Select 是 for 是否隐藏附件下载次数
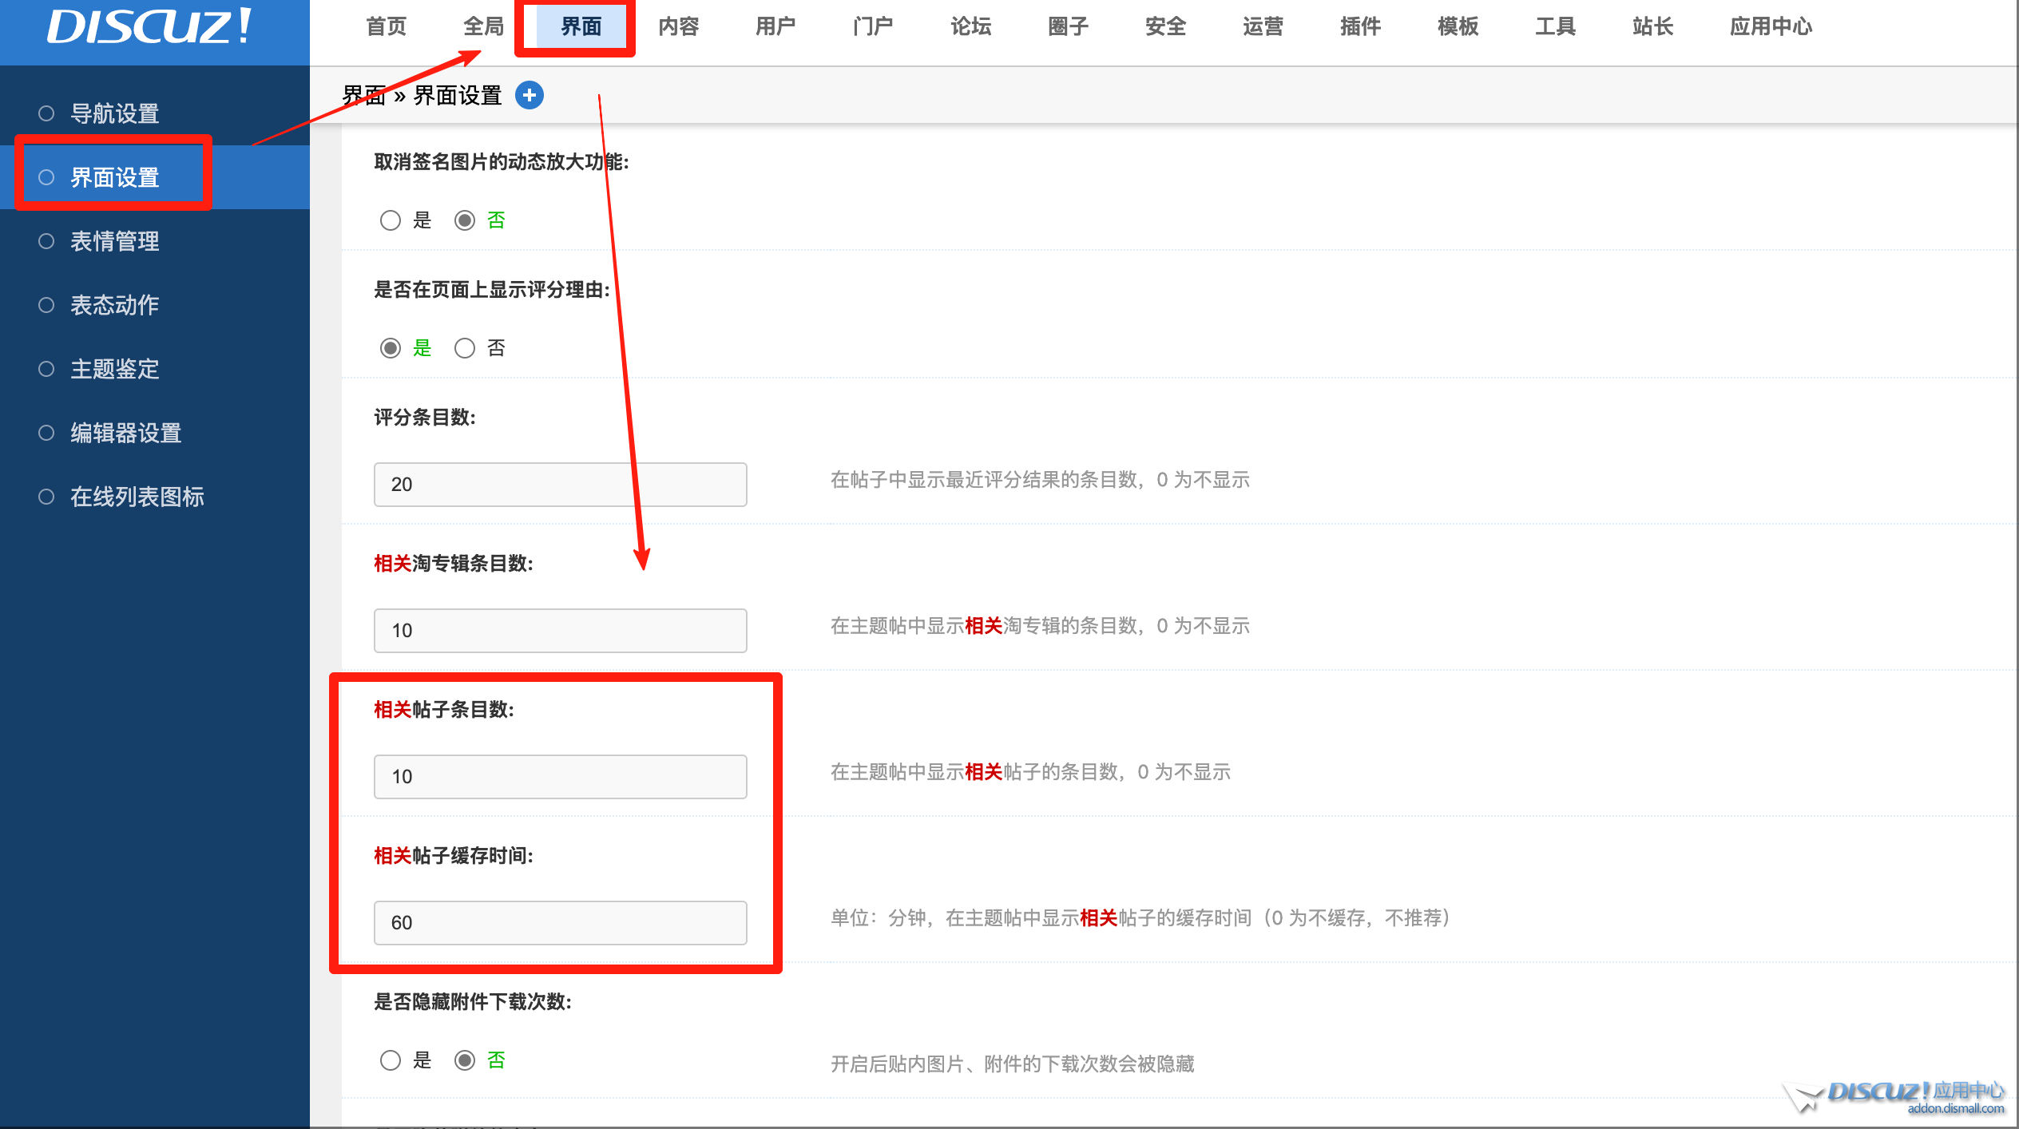The width and height of the screenshot is (2019, 1129). [x=391, y=1060]
